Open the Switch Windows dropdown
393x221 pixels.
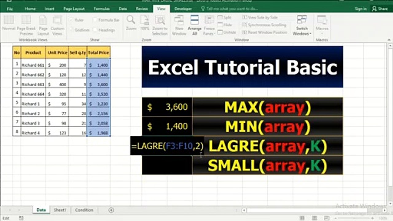[x=302, y=25]
